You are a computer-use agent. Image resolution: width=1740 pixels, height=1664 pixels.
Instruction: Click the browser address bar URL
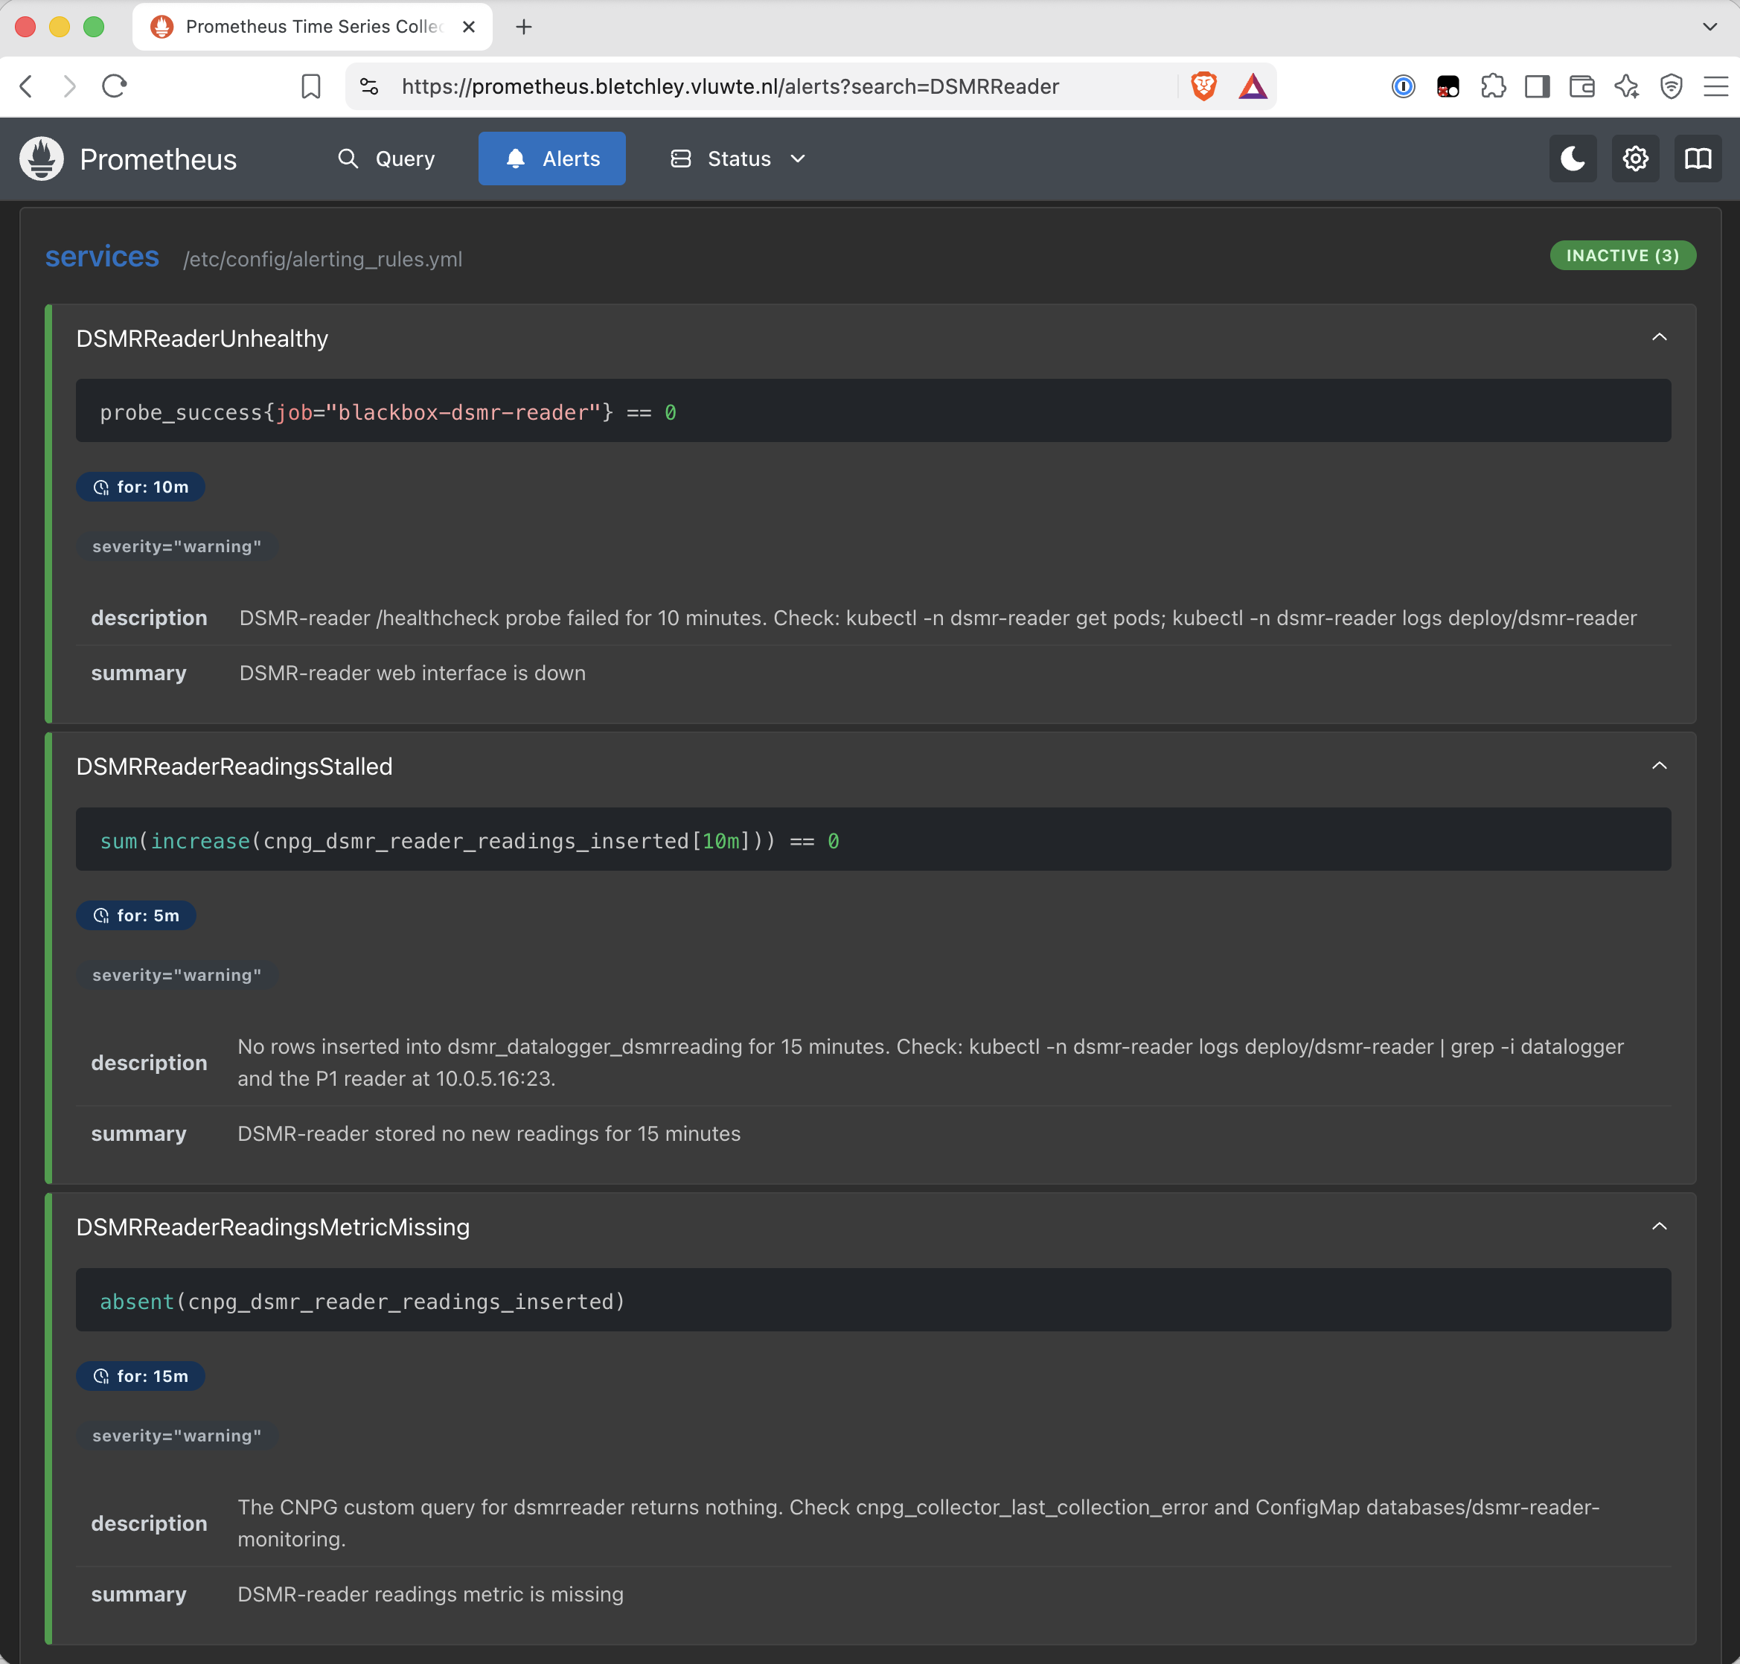[x=730, y=86]
